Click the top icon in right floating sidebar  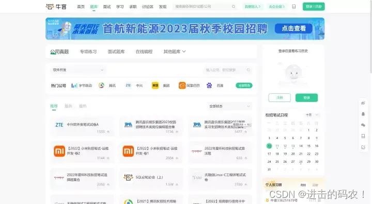tap(363, 103)
